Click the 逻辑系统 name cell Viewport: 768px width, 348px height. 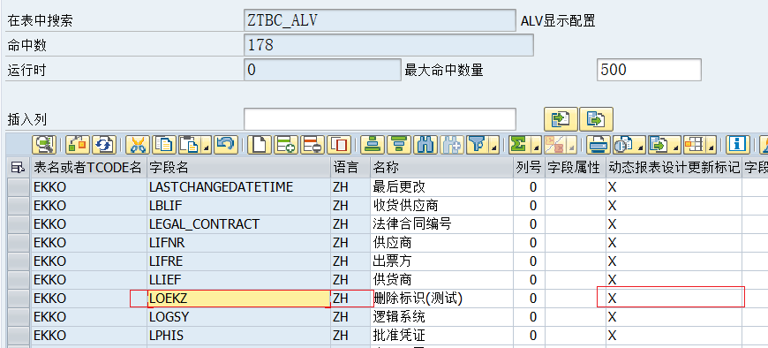[441, 317]
